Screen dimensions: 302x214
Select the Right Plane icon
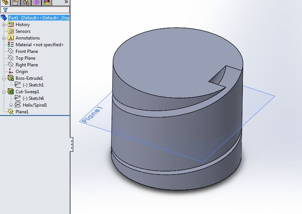(x=10, y=65)
